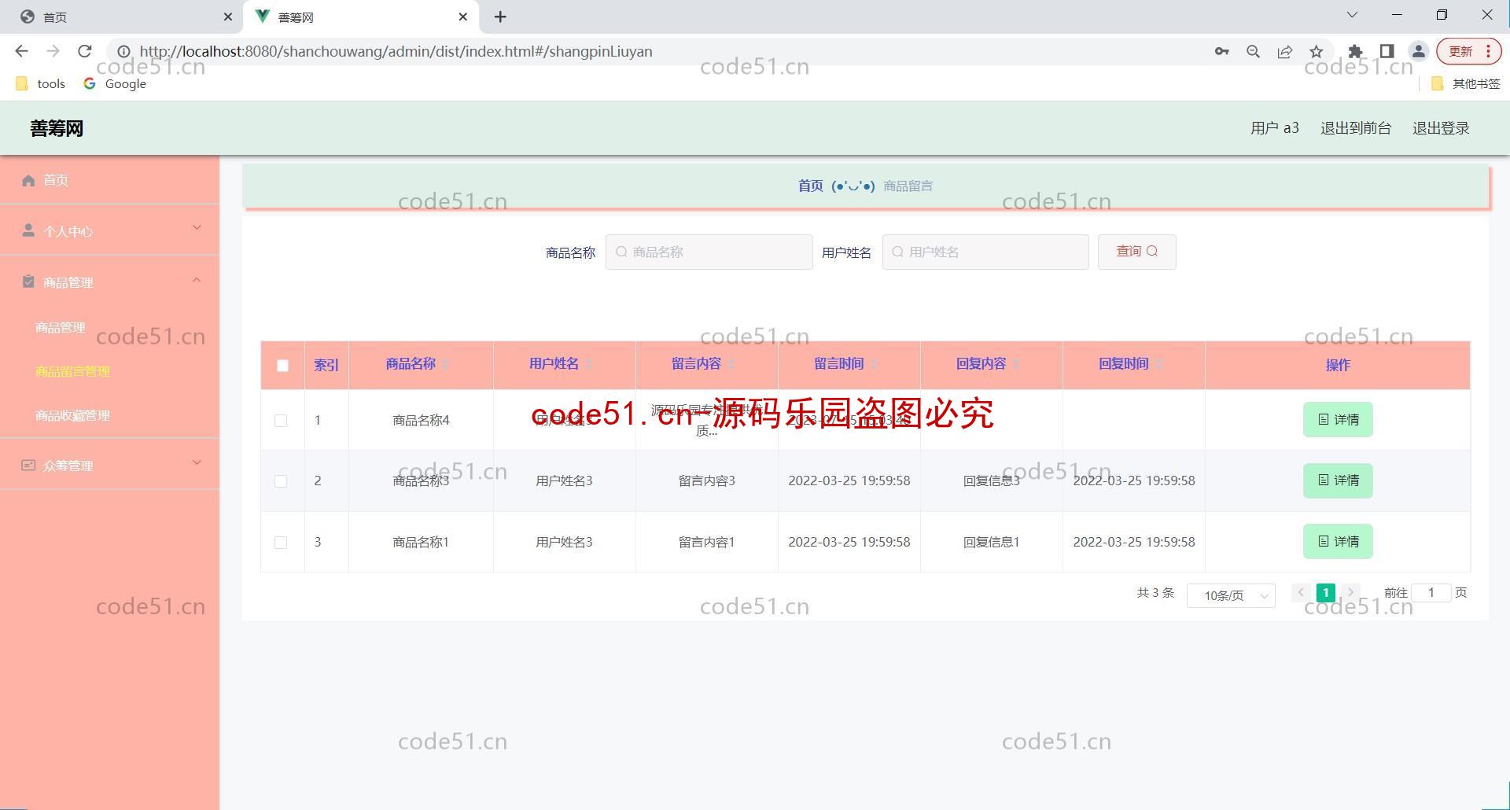Click 用户 a3 in the header

coord(1275,128)
